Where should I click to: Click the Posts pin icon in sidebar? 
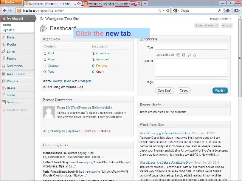click(3, 37)
